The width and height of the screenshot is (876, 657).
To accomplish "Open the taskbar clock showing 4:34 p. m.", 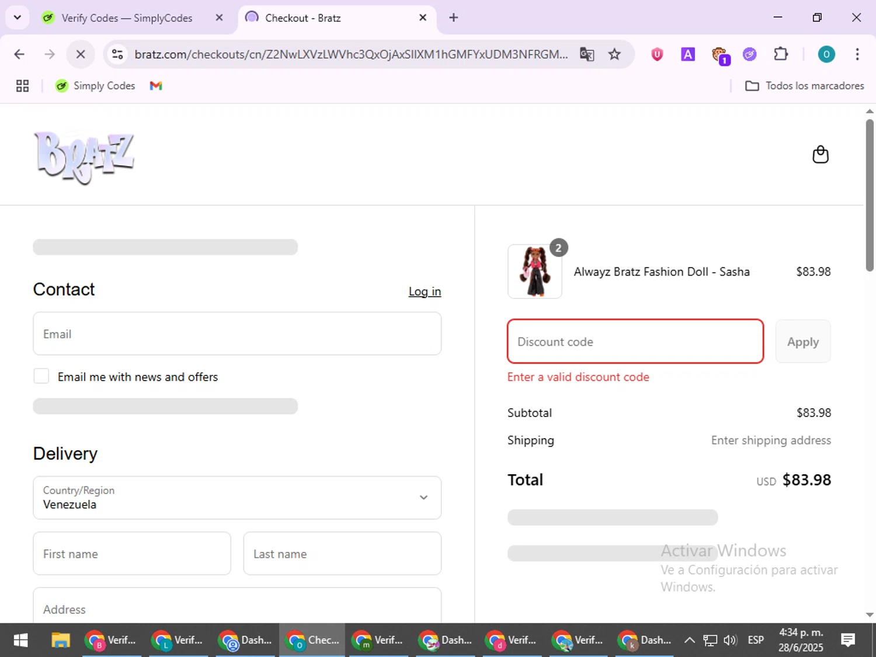I will pos(801,640).
